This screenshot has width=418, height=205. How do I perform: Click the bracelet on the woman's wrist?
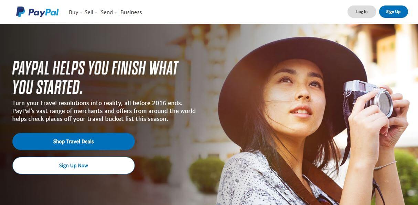click(x=385, y=166)
